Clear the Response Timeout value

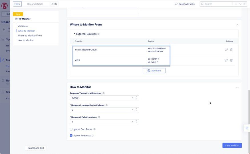pyautogui.click(x=133, y=98)
